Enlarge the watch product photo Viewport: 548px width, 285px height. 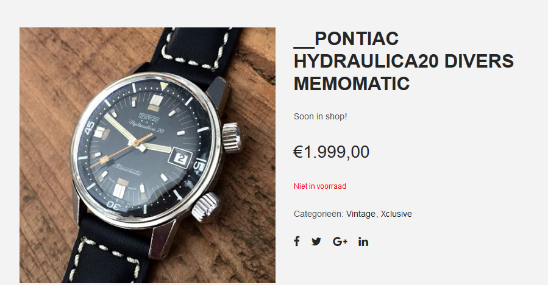pos(148,155)
